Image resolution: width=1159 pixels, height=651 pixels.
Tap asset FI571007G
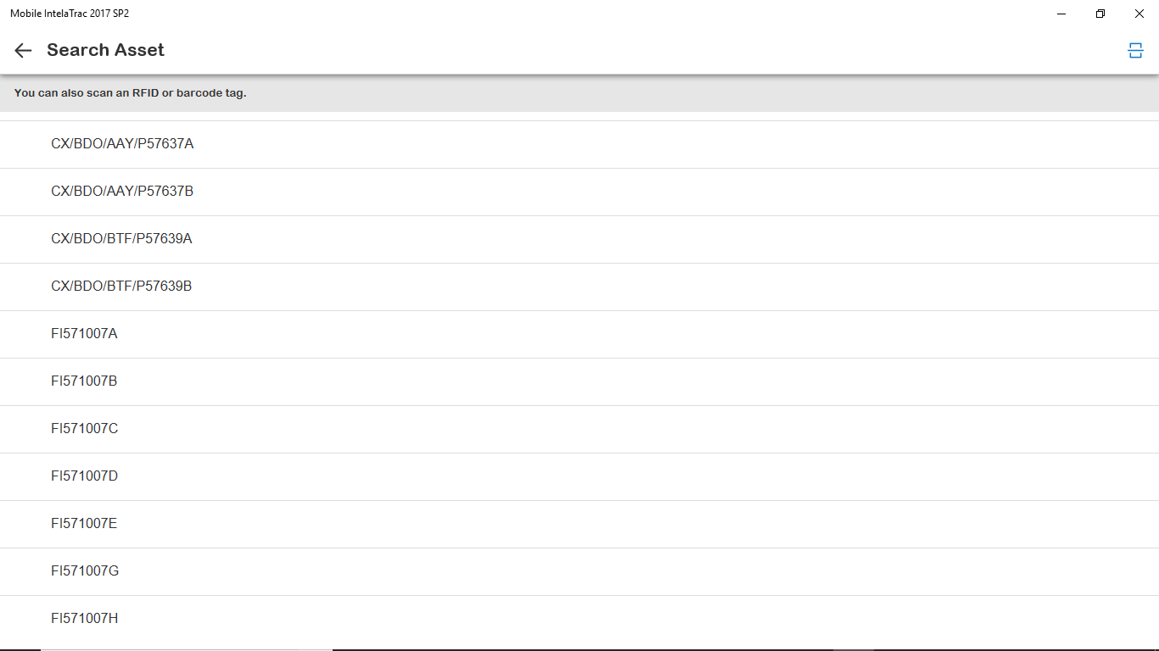coord(579,571)
